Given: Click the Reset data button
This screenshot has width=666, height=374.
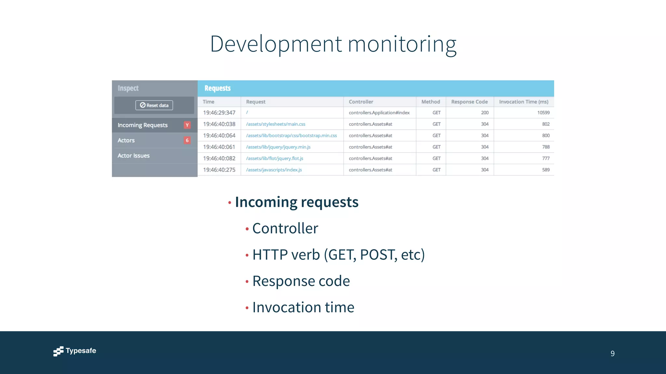Looking at the screenshot, I should tap(154, 105).
